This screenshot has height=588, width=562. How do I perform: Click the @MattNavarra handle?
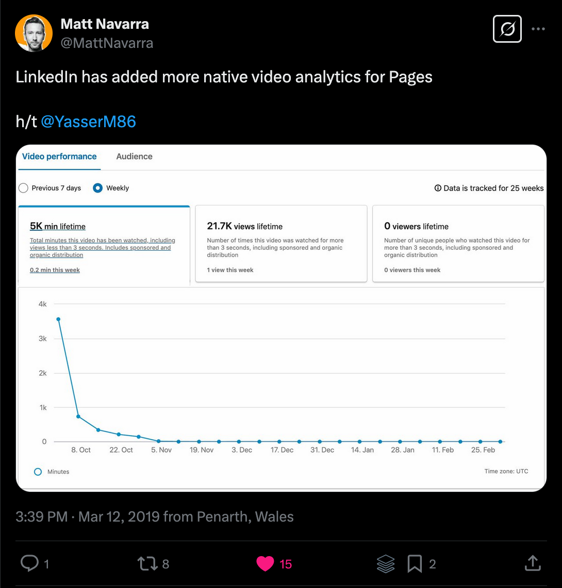tap(107, 43)
